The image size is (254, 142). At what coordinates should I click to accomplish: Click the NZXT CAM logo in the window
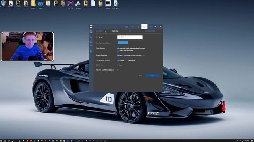point(91,26)
